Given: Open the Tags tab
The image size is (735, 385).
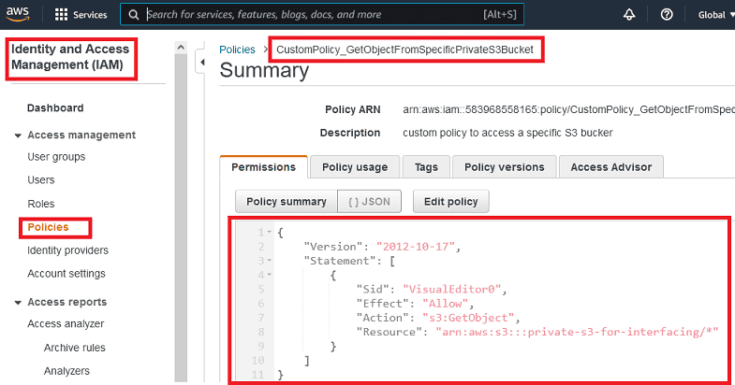Looking at the screenshot, I should coord(426,167).
